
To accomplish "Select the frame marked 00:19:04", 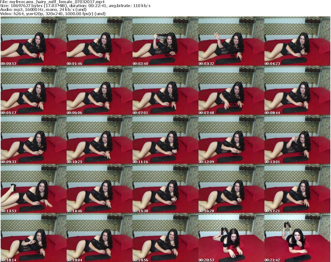I will (100, 238).
